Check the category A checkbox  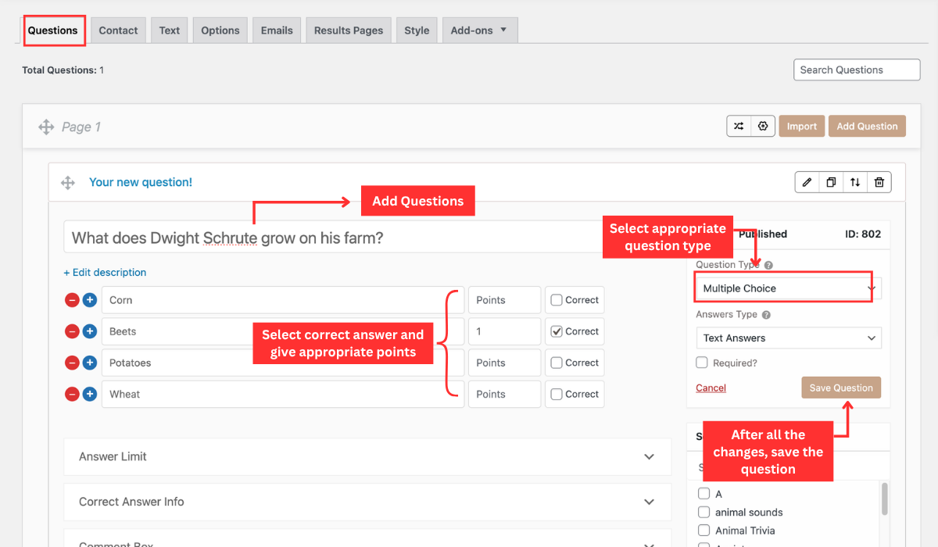(x=703, y=494)
